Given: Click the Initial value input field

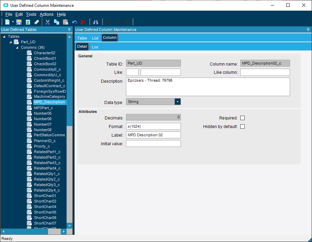Looking at the screenshot, I should tap(153, 143).
